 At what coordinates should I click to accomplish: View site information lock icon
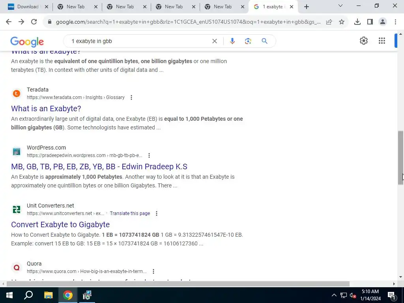50,22
